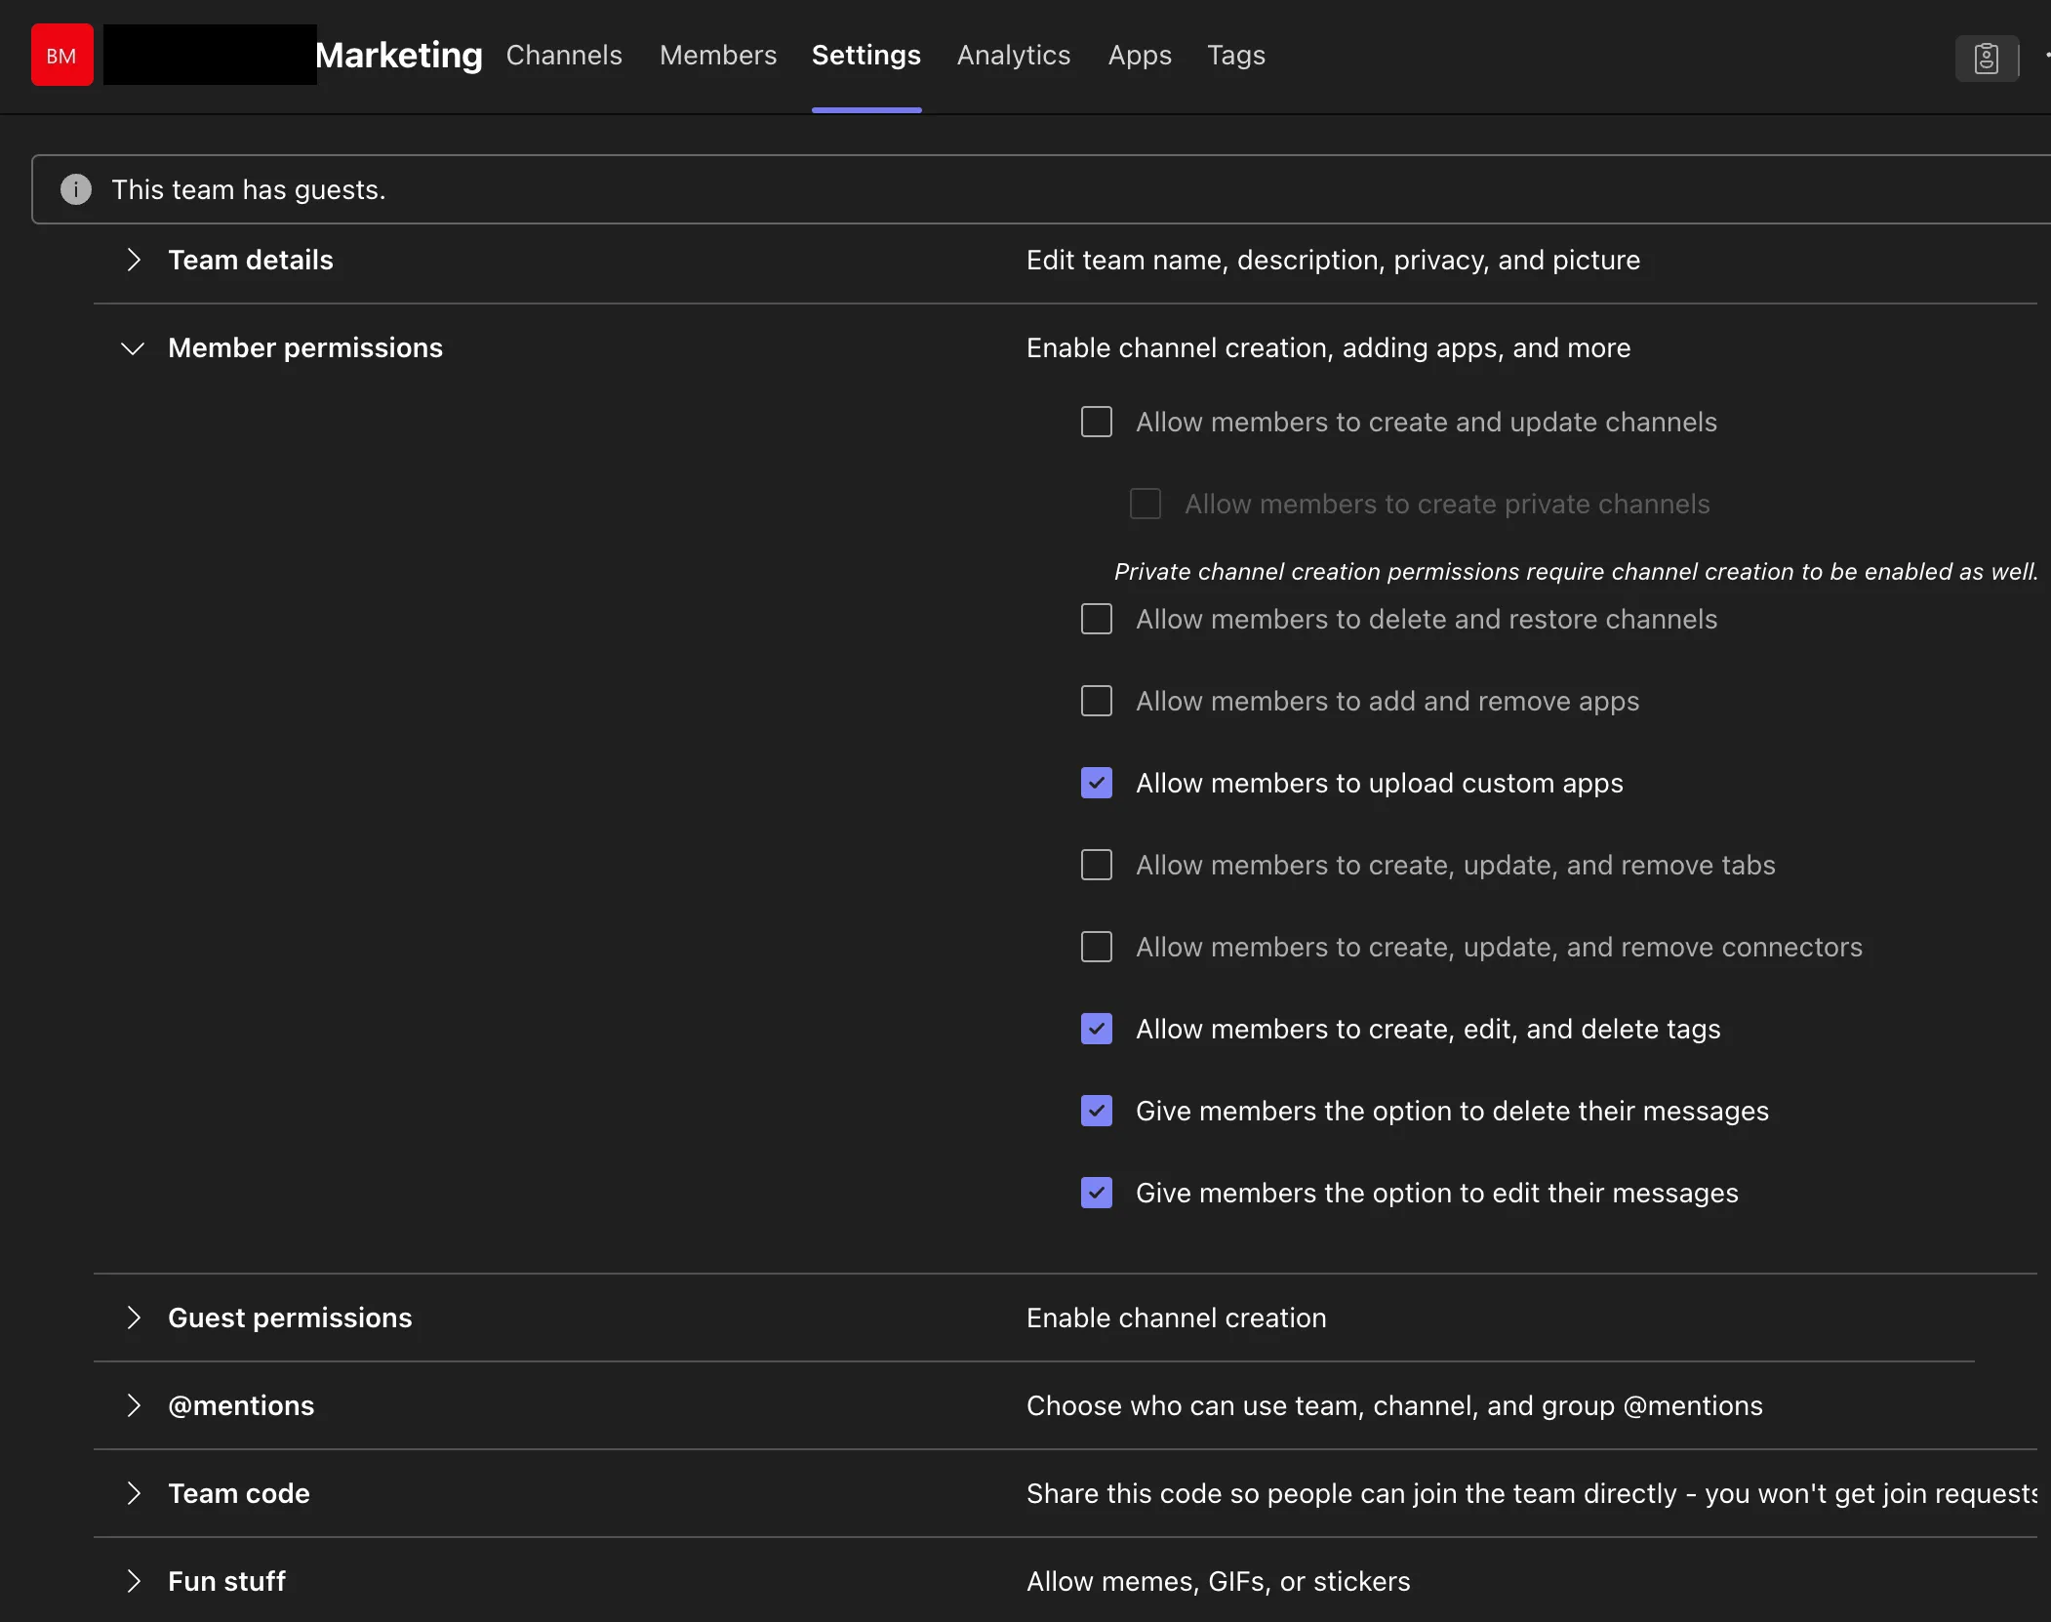Click 'Share this code so people can join' text
This screenshot has height=1622, width=2051.
(x=1532, y=1493)
